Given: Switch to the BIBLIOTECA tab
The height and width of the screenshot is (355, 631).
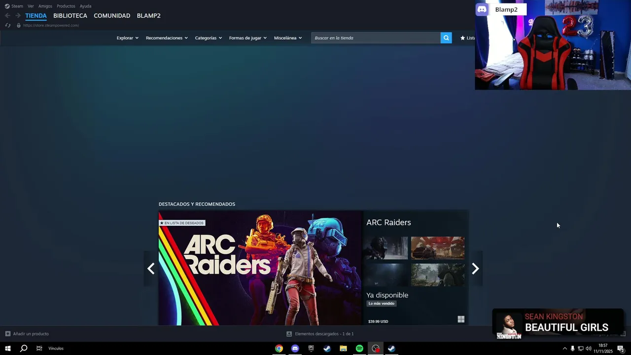Looking at the screenshot, I should point(70,16).
